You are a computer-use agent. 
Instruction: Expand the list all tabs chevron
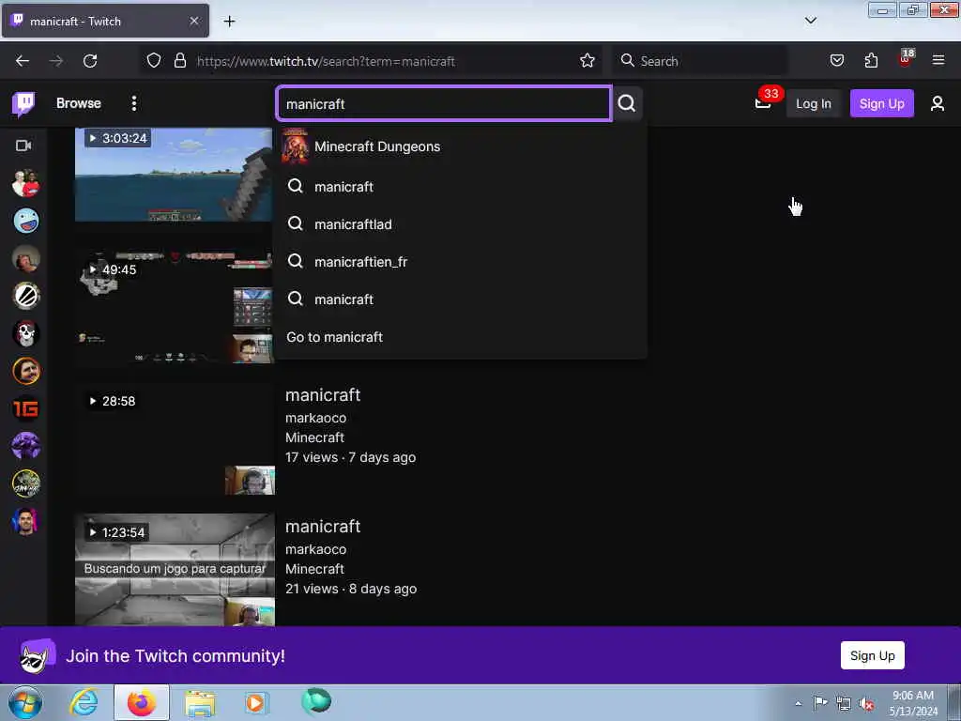810,21
